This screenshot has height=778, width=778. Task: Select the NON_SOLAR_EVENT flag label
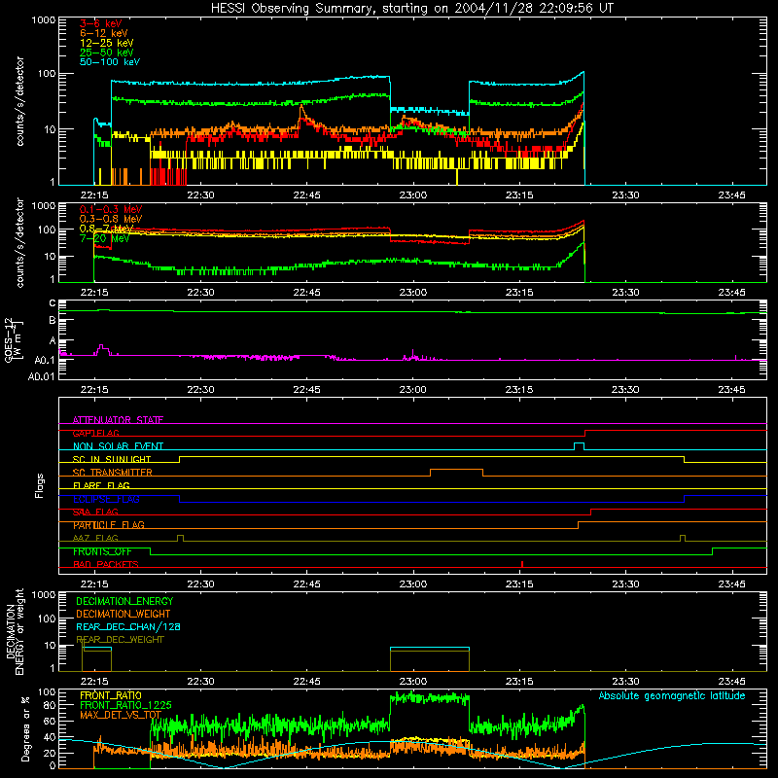pyautogui.click(x=118, y=446)
